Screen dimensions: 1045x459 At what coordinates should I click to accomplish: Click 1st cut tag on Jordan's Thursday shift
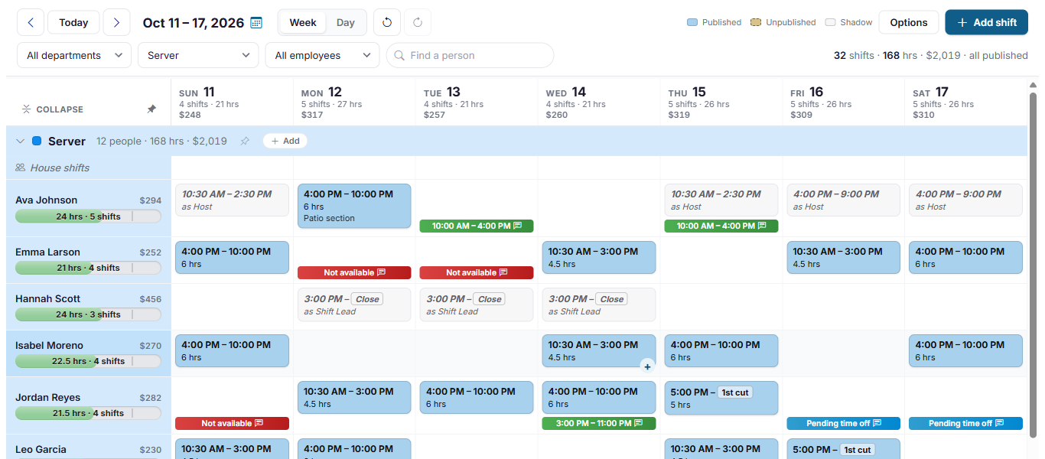point(735,392)
